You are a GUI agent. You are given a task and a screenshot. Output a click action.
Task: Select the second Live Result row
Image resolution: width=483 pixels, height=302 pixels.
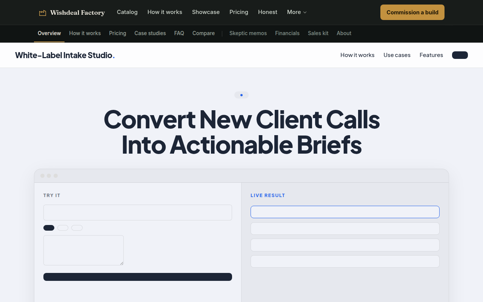pos(345,228)
